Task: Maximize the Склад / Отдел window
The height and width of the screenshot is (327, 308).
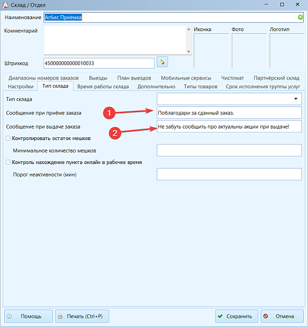Action: pos(282,4)
